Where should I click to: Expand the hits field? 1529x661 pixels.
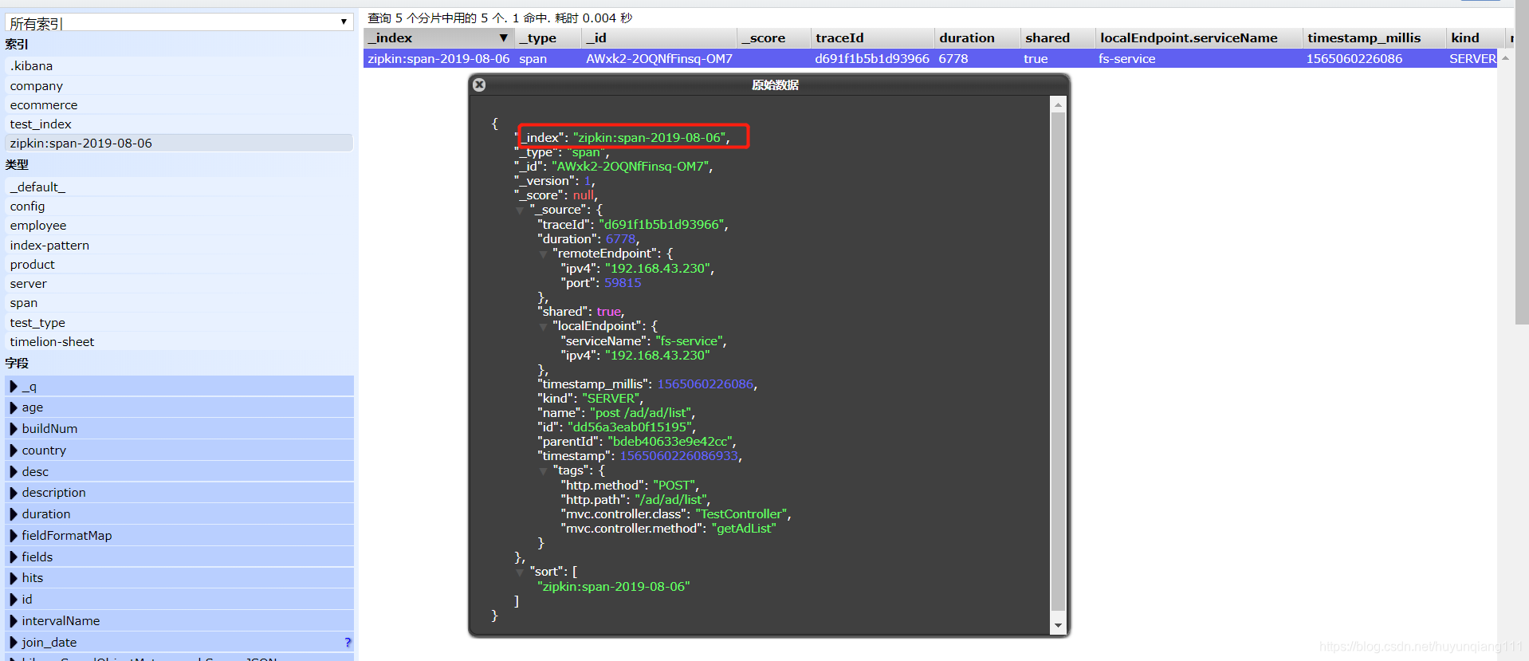pos(14,578)
